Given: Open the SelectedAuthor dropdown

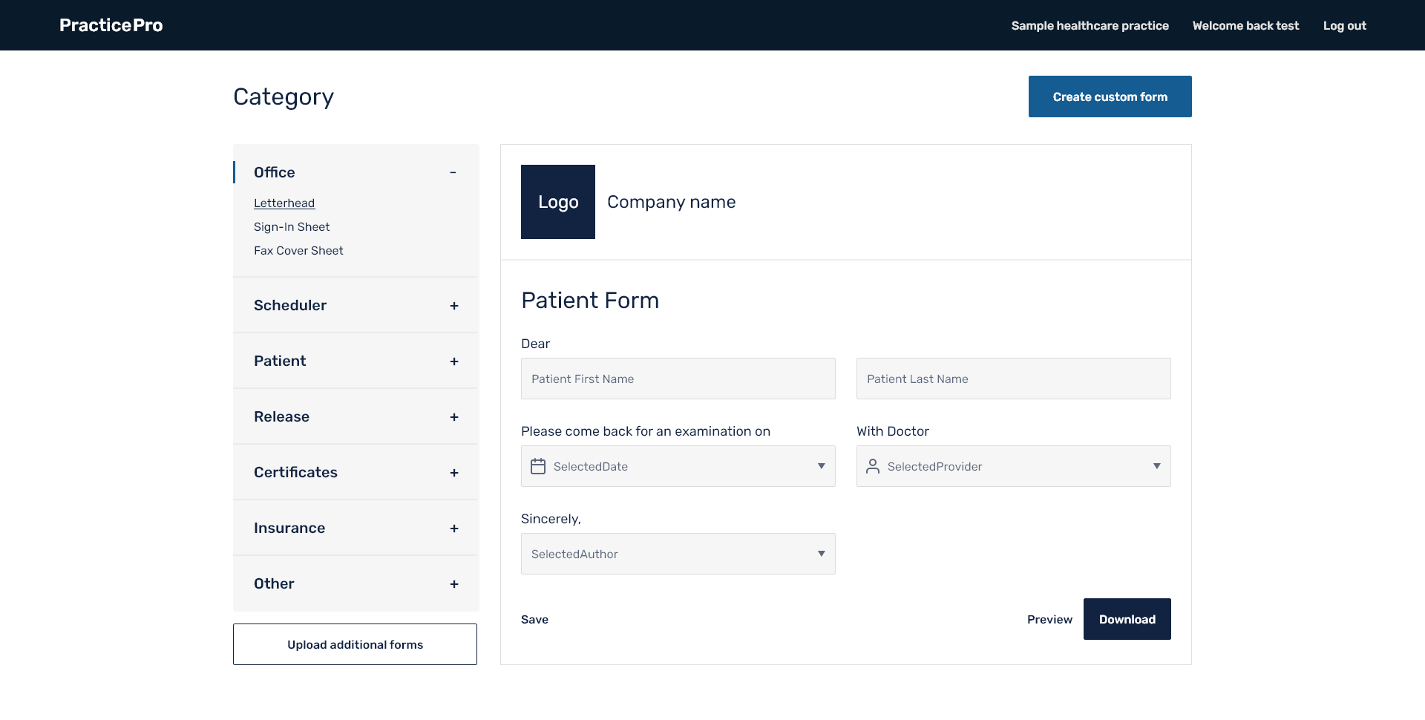Looking at the screenshot, I should (x=678, y=554).
